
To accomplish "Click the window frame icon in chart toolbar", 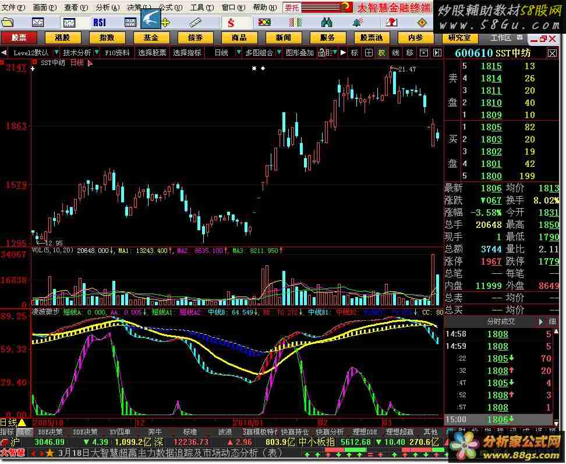I will 423,53.
